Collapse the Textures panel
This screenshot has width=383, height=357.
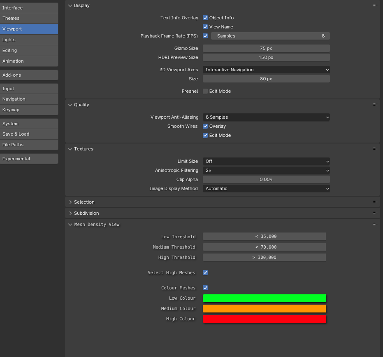pyautogui.click(x=70, y=149)
